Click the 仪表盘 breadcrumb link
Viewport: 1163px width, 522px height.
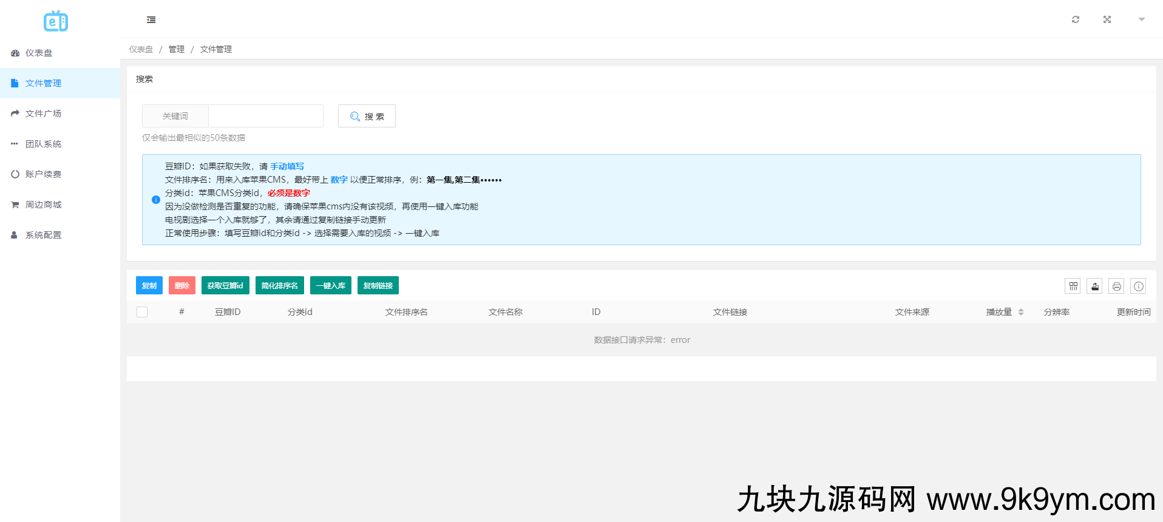141,49
